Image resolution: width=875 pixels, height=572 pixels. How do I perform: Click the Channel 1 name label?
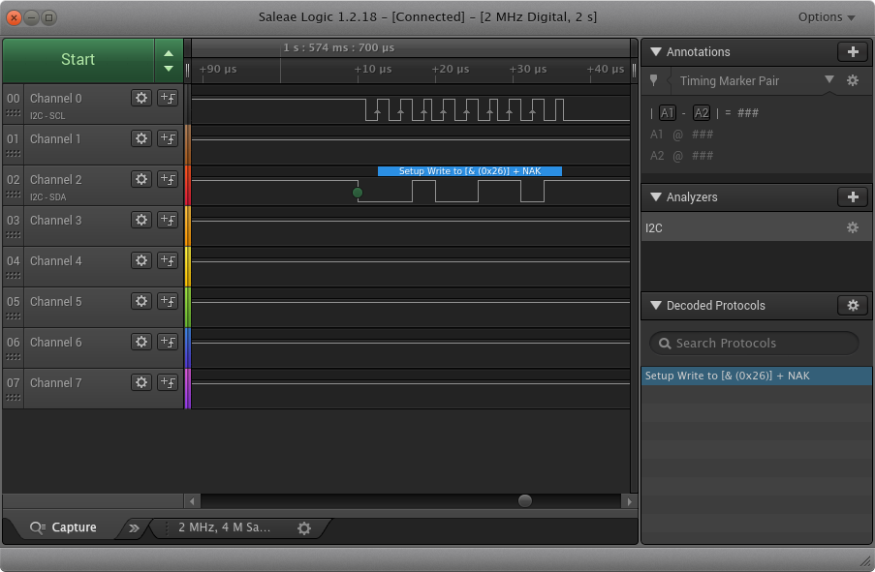point(55,139)
